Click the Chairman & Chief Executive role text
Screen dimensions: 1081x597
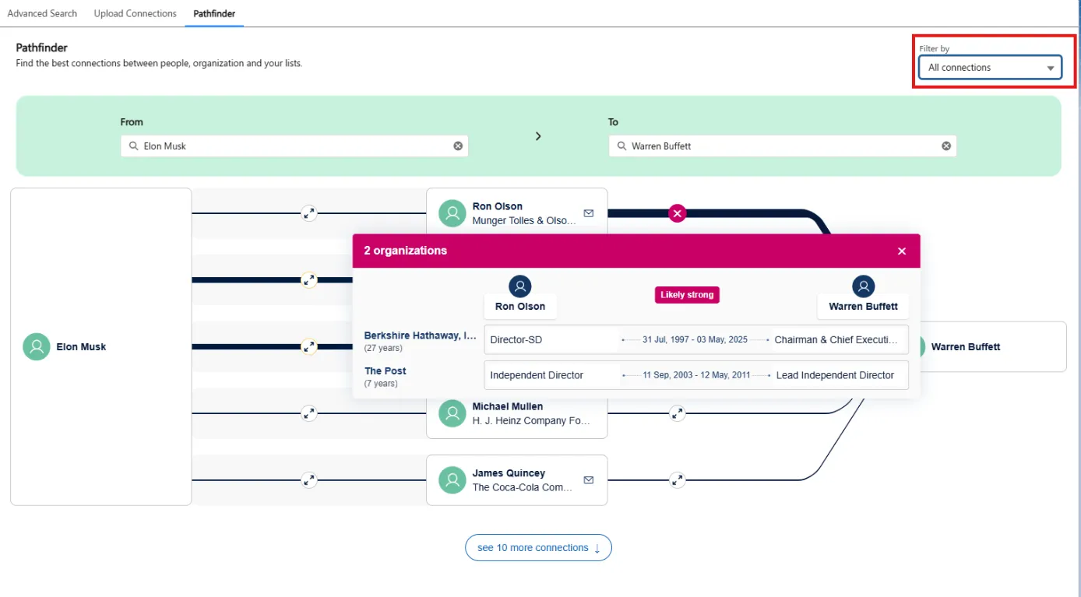click(836, 340)
